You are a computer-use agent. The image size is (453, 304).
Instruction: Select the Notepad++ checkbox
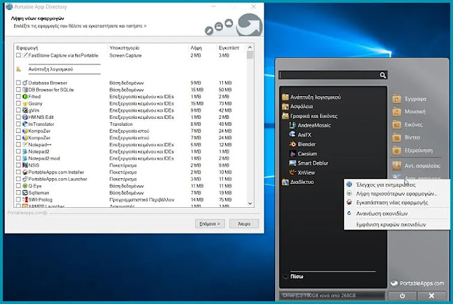coord(18,144)
